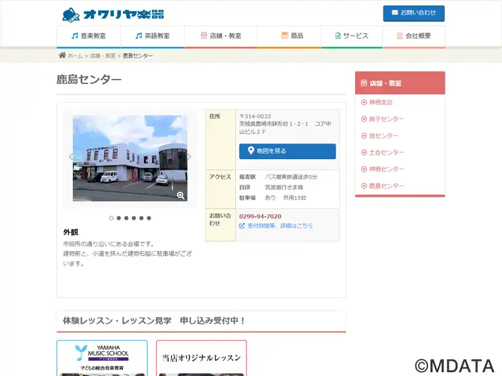Open the 会社概要 navigation menu
Screen dimensions: 502x376
click(x=414, y=36)
